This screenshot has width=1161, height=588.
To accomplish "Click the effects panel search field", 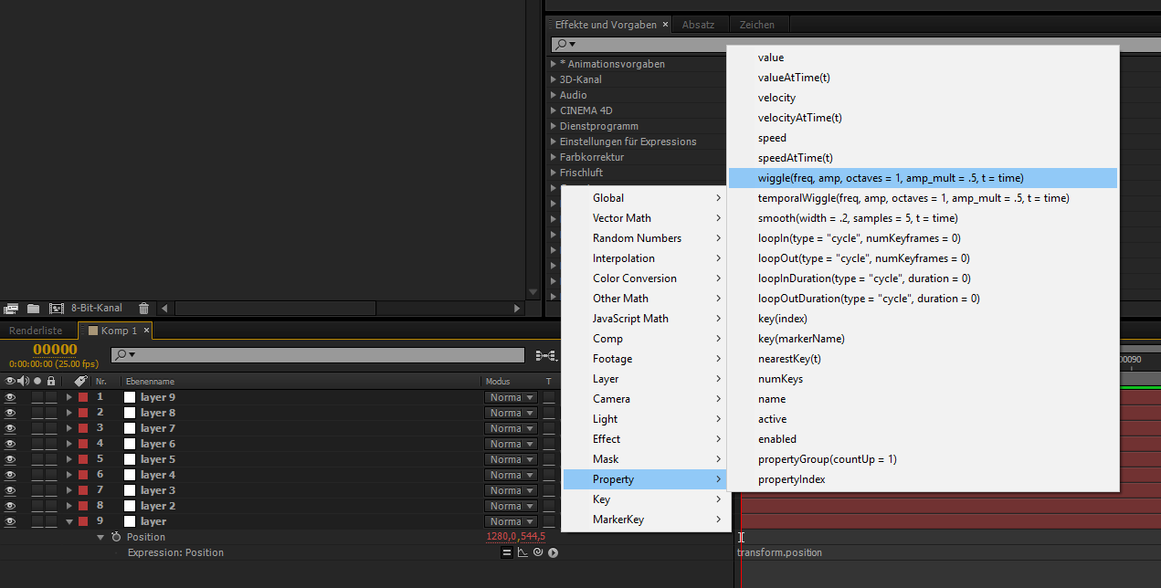I will [x=854, y=44].
